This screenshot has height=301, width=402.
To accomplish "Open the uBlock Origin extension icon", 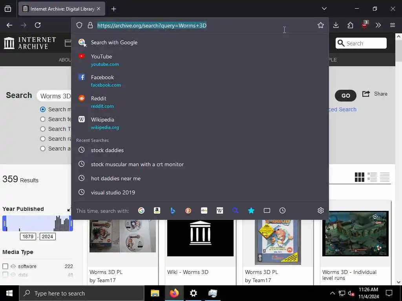I will coord(365,25).
